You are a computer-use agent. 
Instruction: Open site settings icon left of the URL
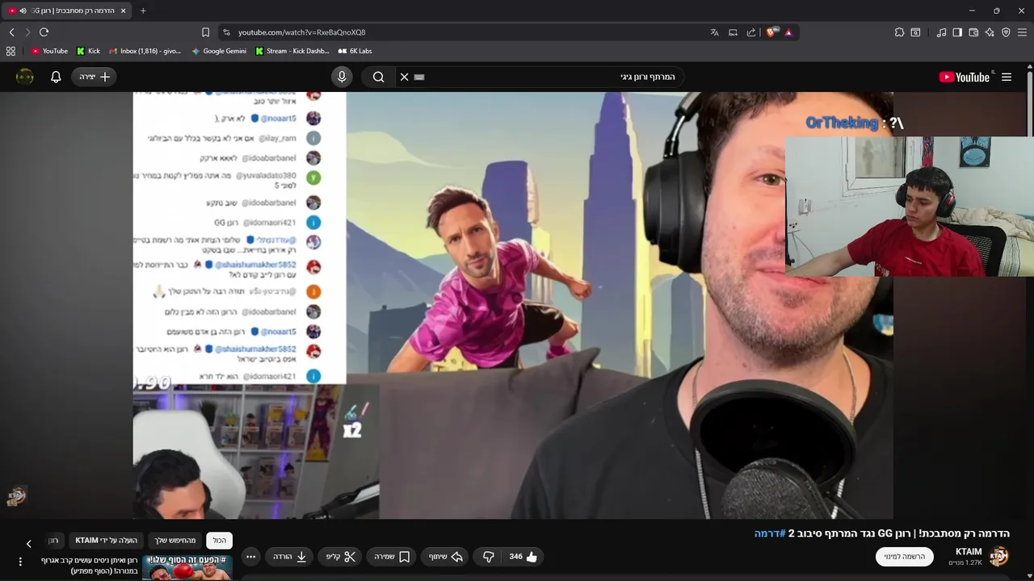(x=226, y=32)
